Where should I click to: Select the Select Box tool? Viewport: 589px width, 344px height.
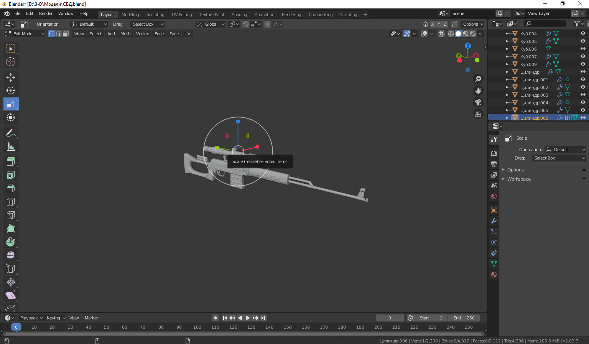click(x=11, y=49)
